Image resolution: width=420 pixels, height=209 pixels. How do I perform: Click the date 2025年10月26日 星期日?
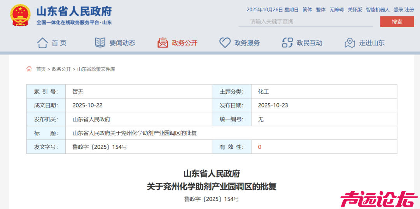[x=272, y=10]
